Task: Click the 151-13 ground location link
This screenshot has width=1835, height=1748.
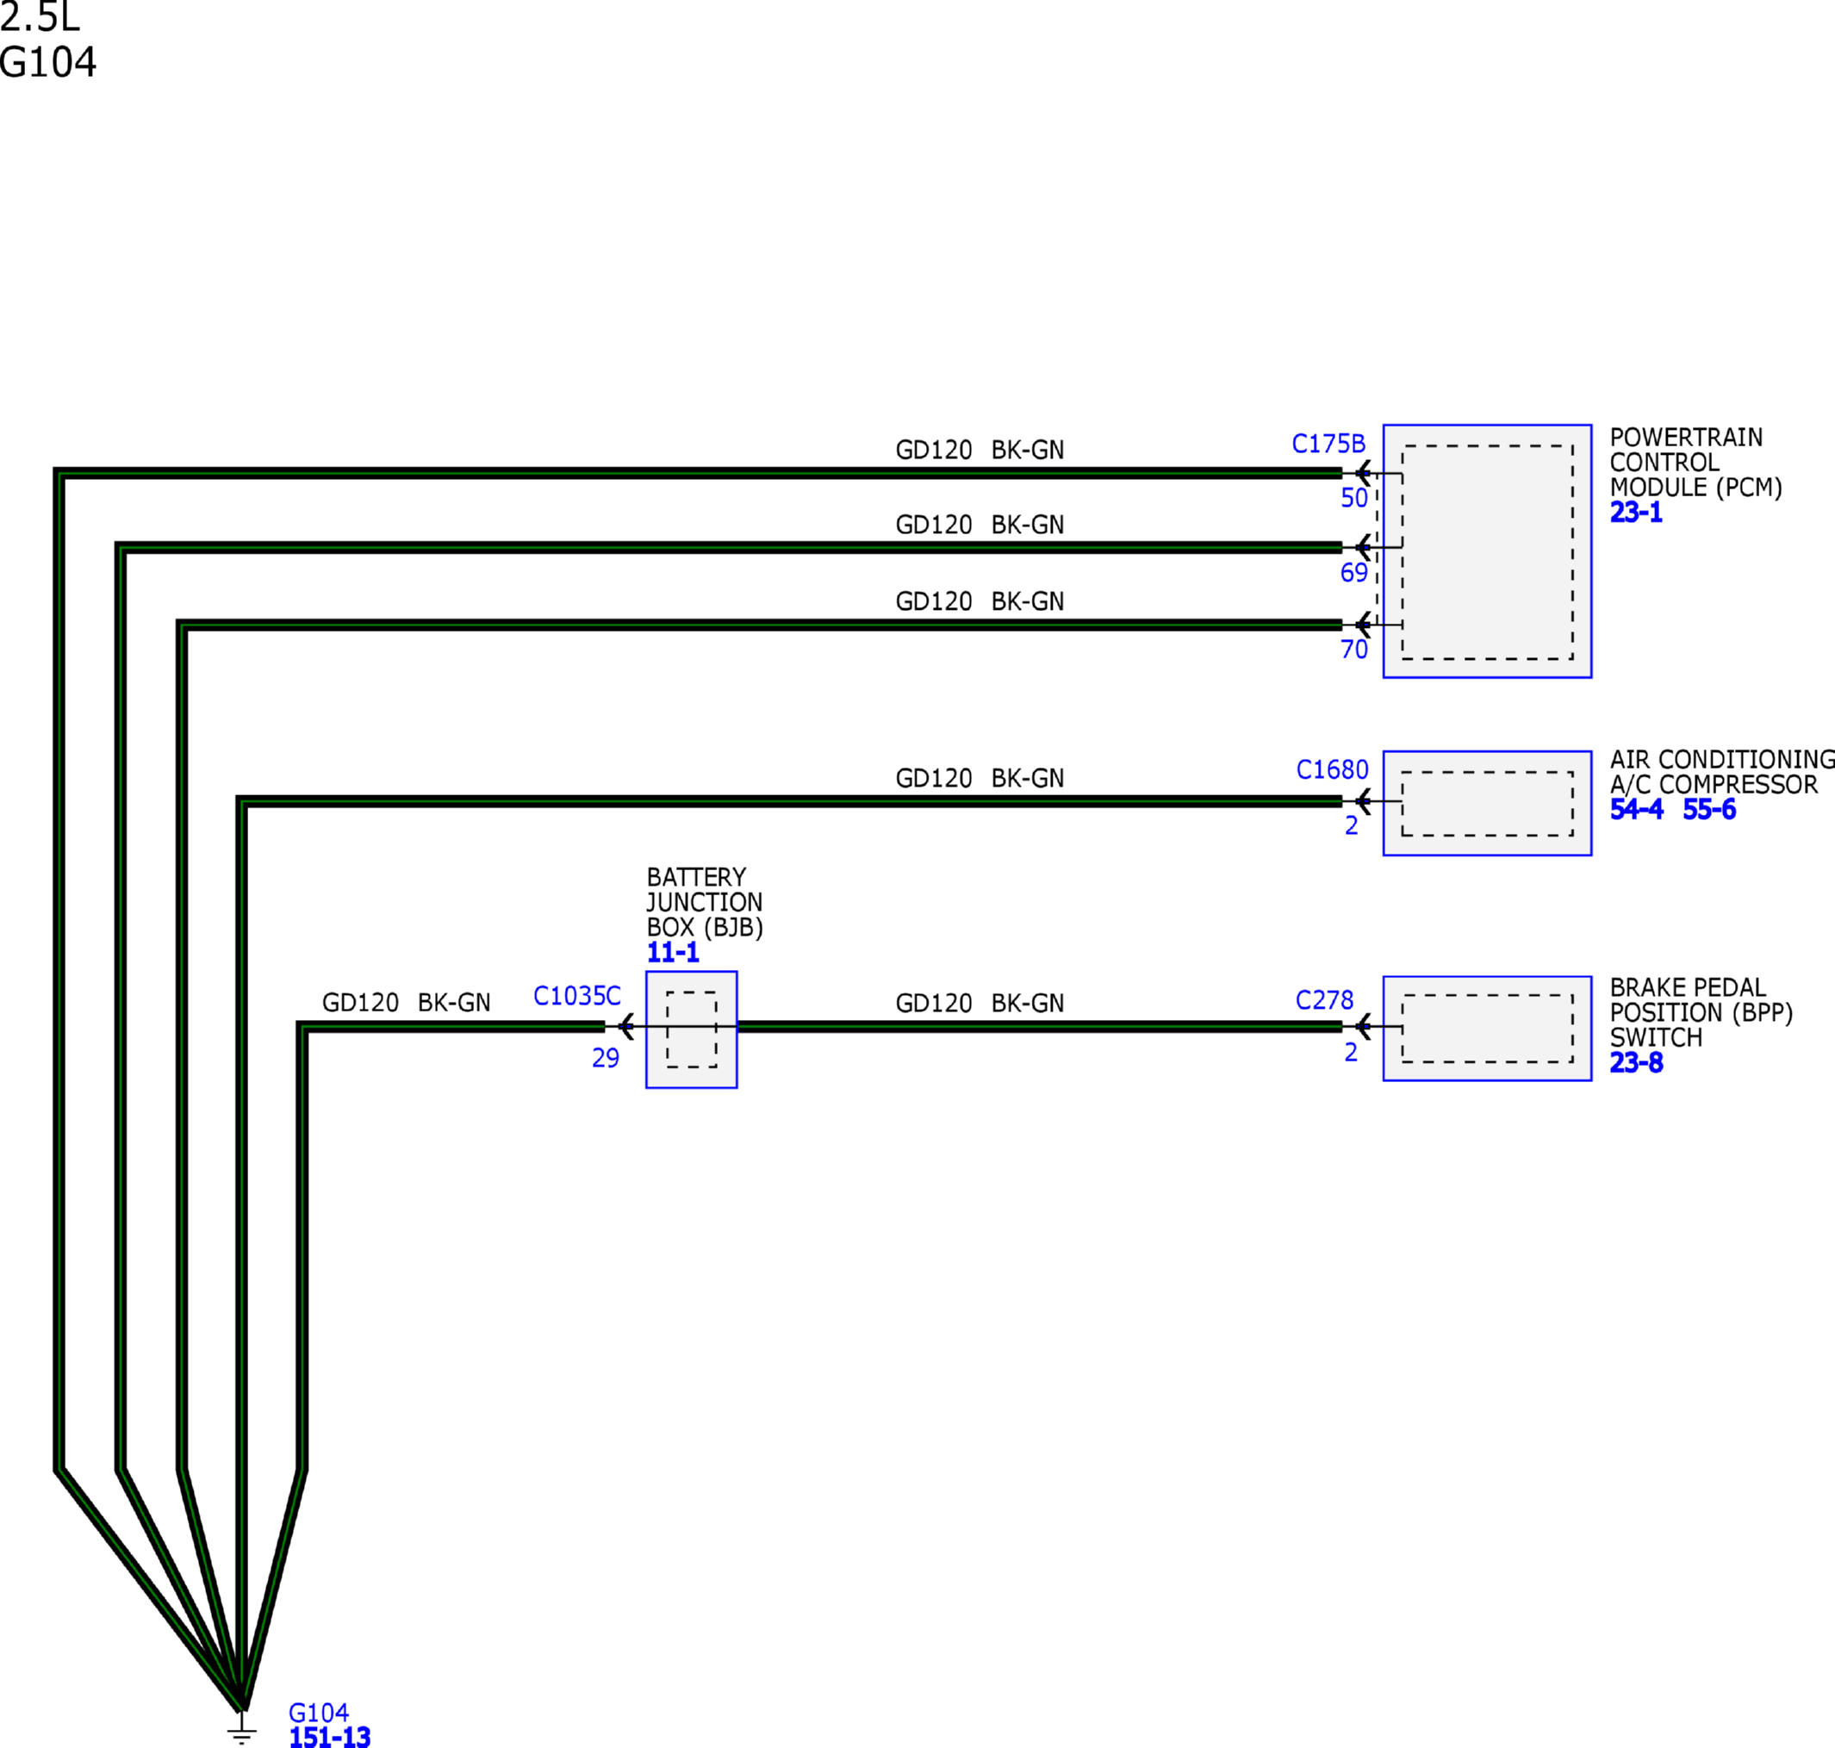Action: click(x=329, y=1736)
